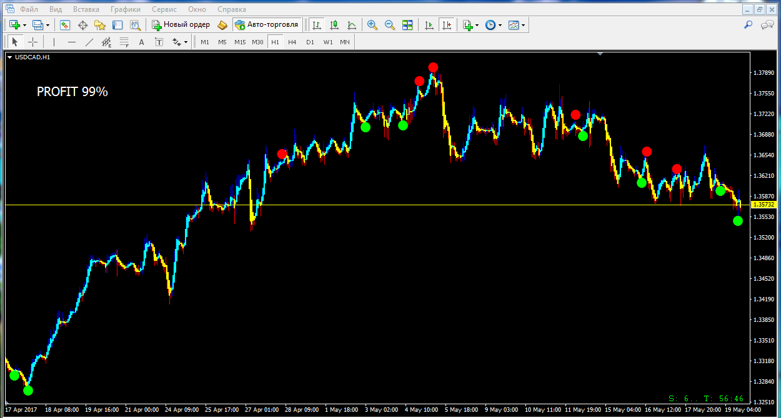This screenshot has width=781, height=418.
Task: Draw a trendline with the diagonal line tool
Action: coord(89,42)
